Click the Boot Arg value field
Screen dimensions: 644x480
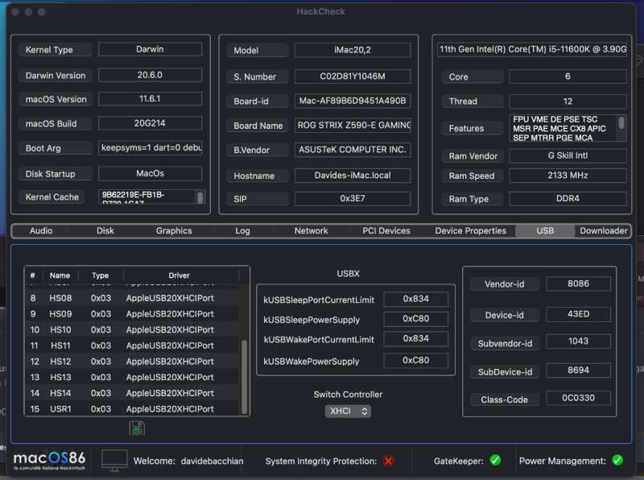coord(150,147)
